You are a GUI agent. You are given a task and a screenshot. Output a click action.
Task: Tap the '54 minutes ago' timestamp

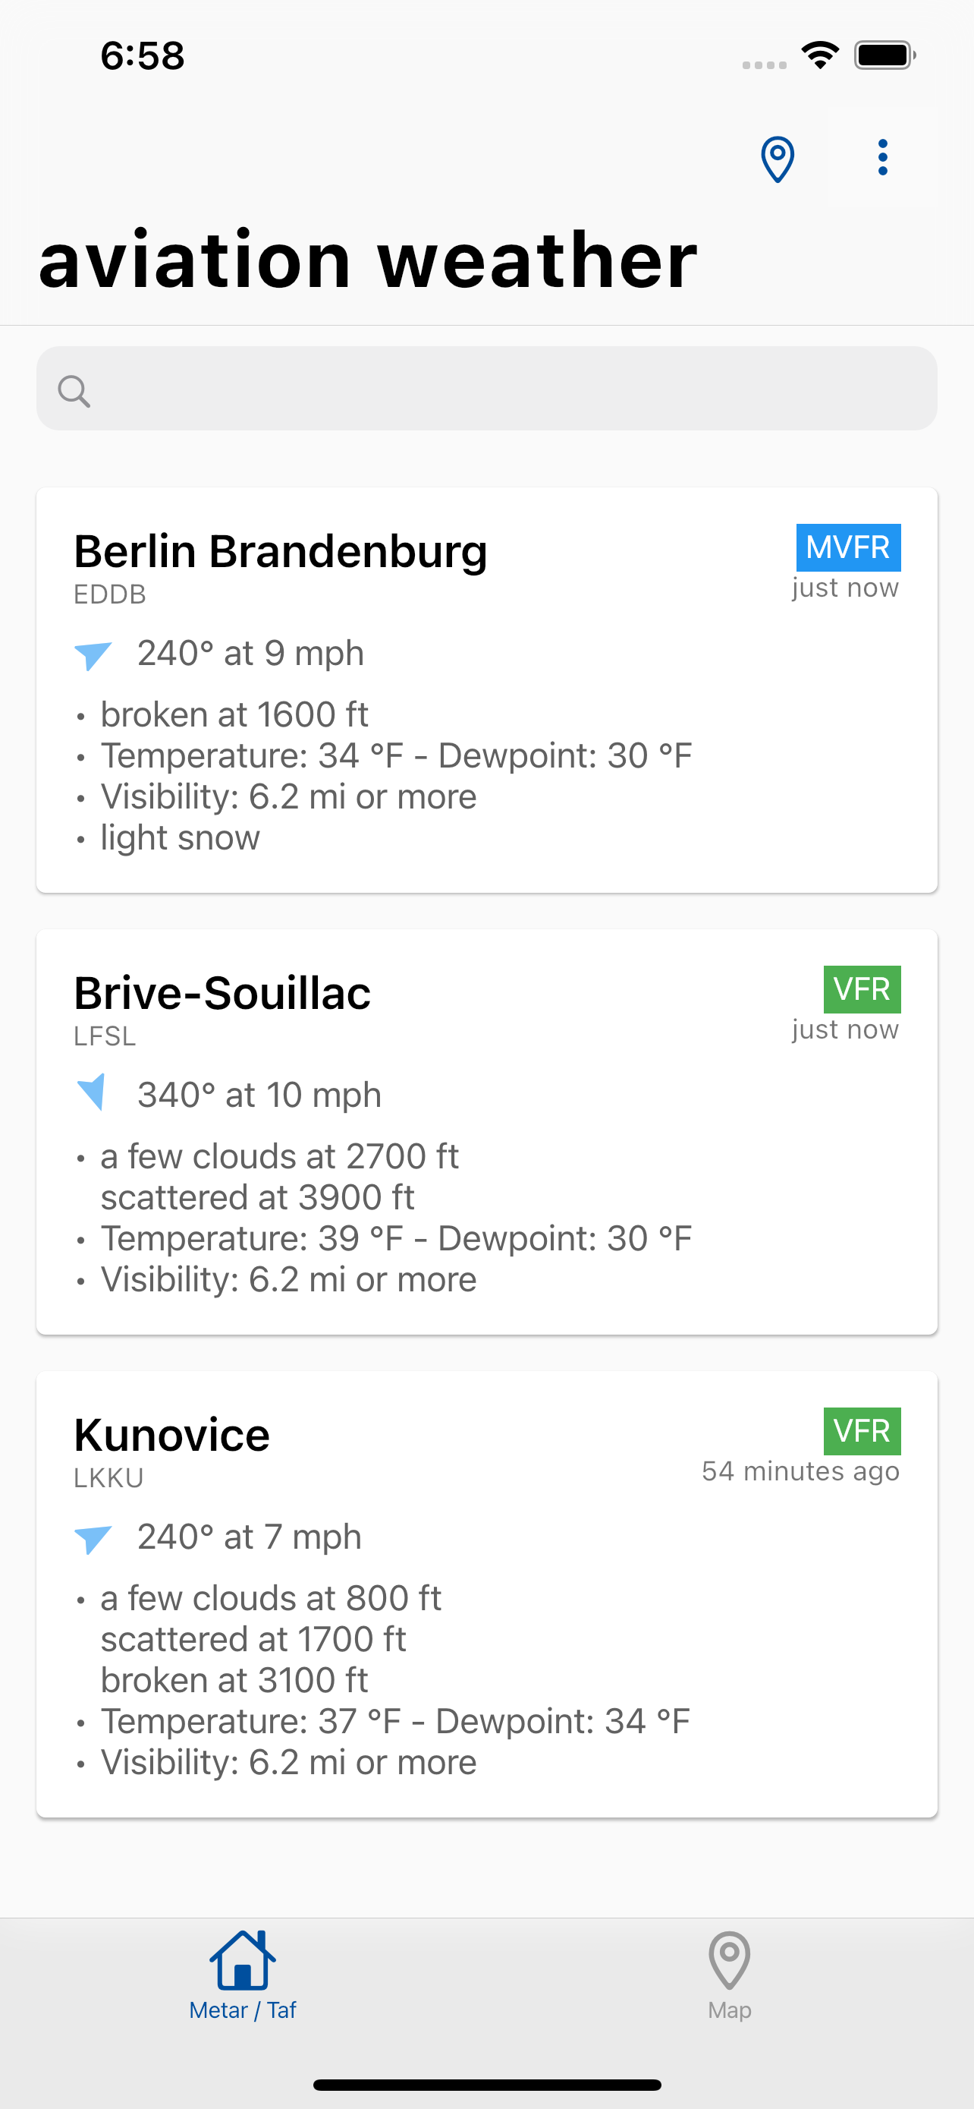pos(800,1471)
